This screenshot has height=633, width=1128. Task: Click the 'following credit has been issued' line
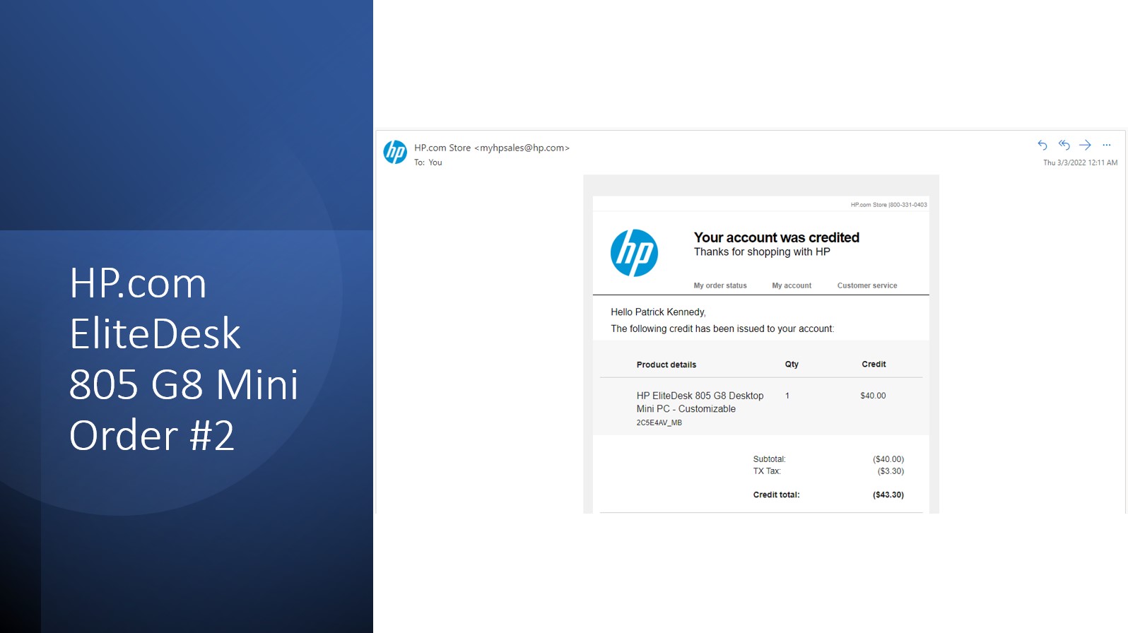pyautogui.click(x=722, y=329)
